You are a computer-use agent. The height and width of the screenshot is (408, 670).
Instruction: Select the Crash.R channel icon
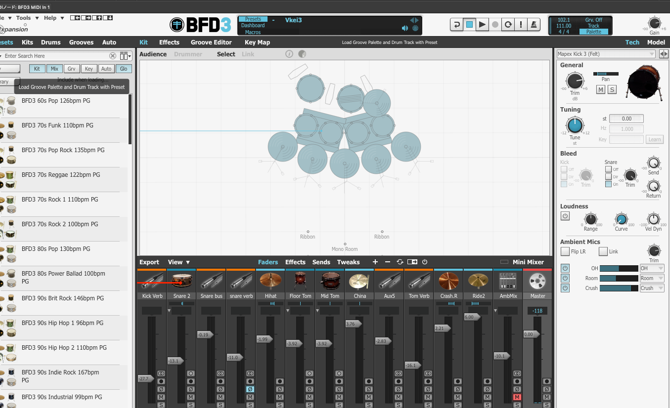pos(448,281)
